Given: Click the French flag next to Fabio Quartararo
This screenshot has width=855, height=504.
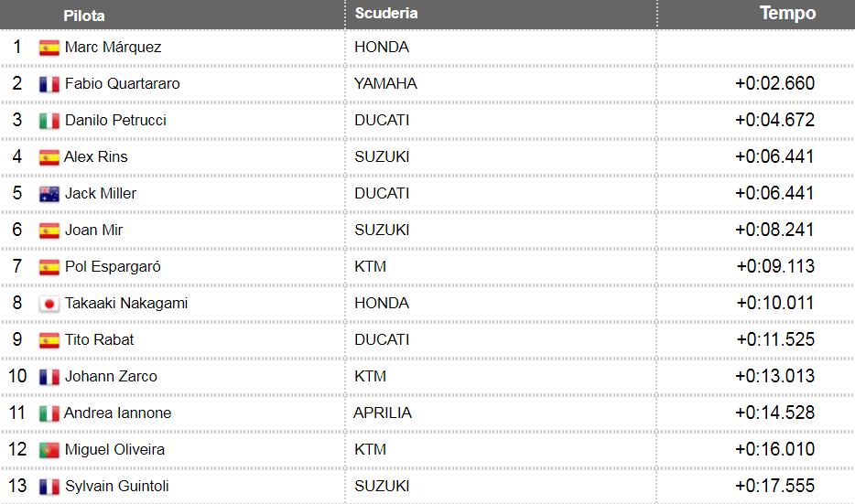Looking at the screenshot, I should (x=49, y=84).
